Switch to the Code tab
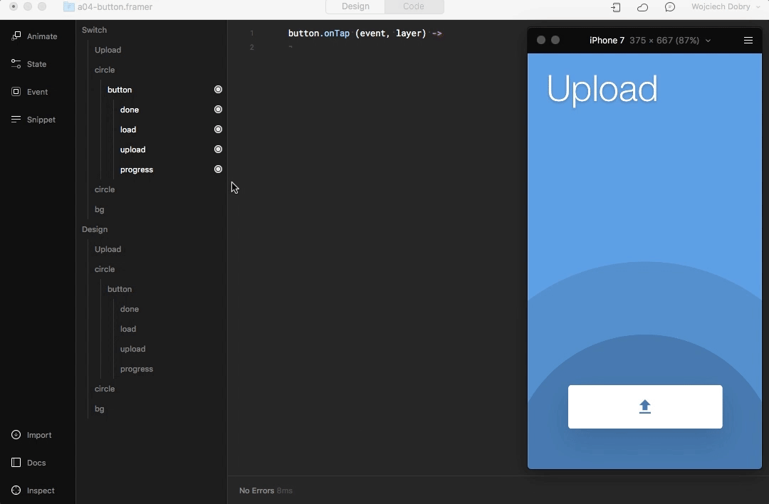 click(414, 6)
